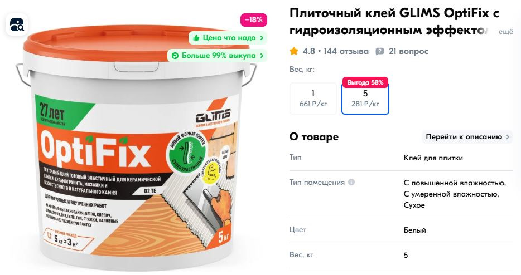This screenshot has height=275, width=521.
Task: Expand the Цена что надо chevron
Action: click(262, 38)
